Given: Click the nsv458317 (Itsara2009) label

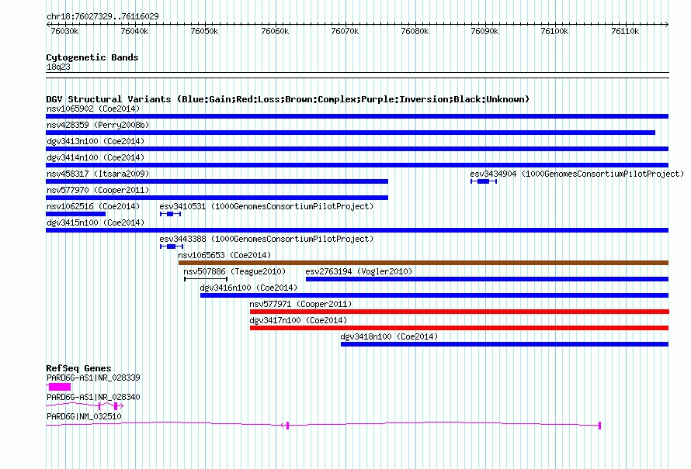Looking at the screenshot, I should (98, 174).
